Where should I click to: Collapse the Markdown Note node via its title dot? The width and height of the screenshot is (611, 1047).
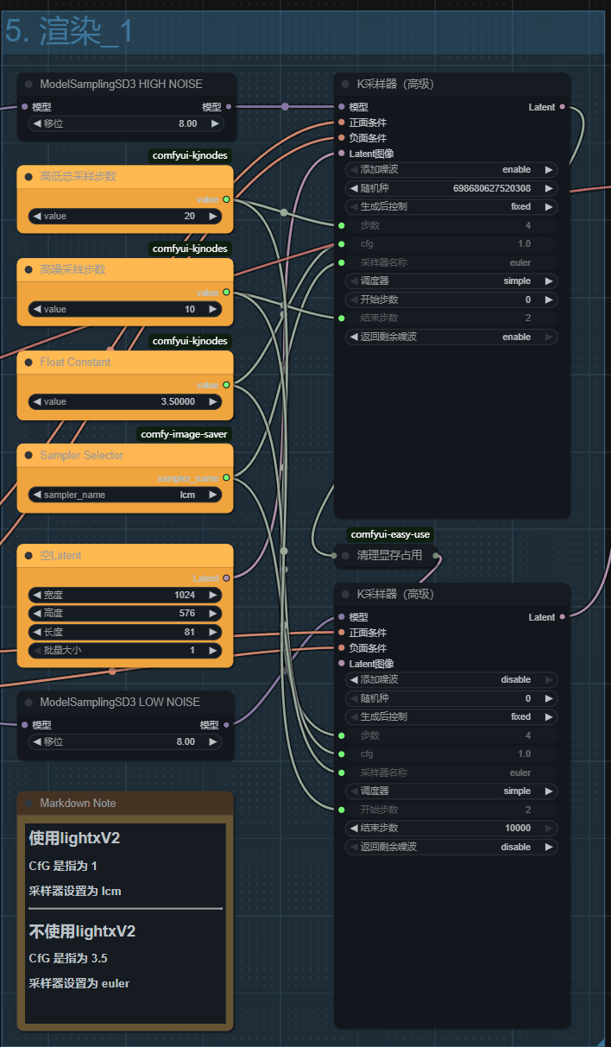tap(28, 804)
